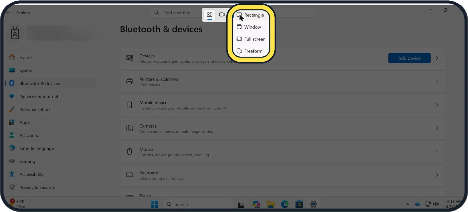Open the weather widget showing 60°F

[x=18, y=204]
